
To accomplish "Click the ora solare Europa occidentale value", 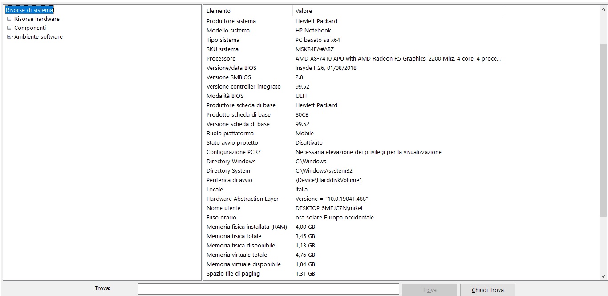I will pos(335,217).
